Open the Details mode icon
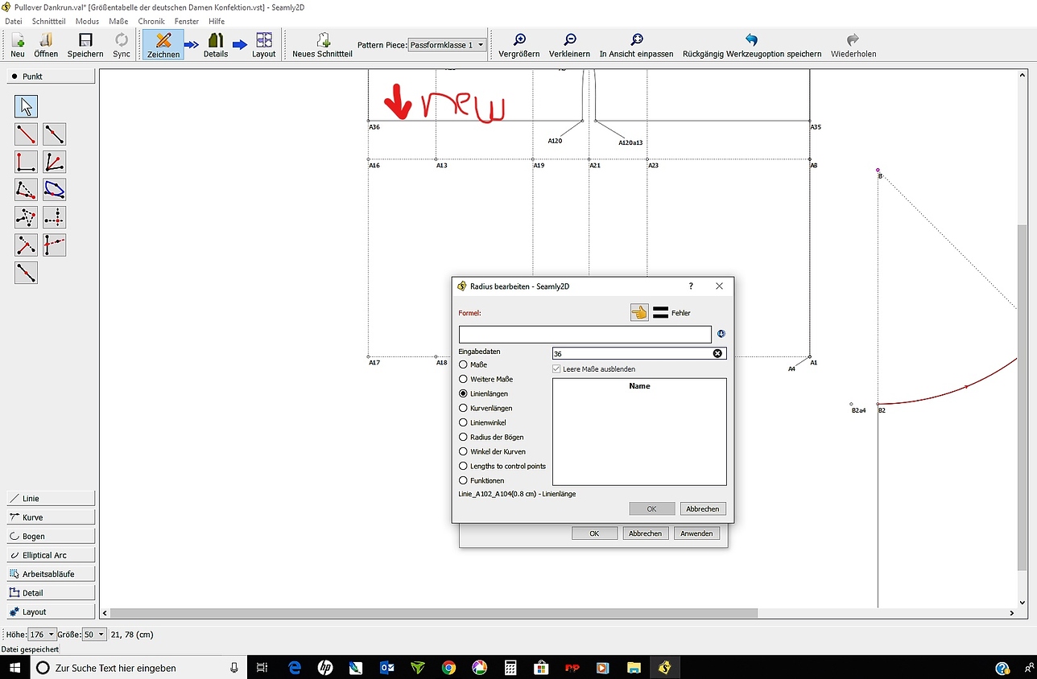This screenshot has width=1037, height=679. point(215,44)
